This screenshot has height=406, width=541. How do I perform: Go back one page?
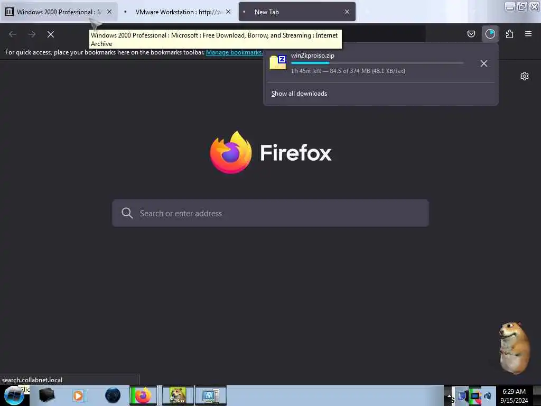pos(13,34)
